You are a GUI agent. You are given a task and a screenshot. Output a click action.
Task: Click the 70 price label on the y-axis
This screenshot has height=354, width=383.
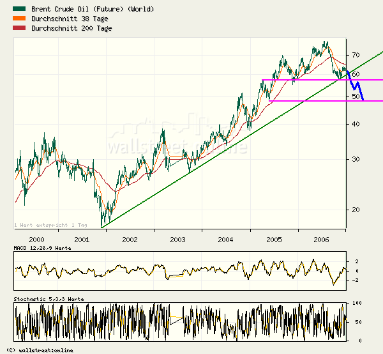pos(356,55)
